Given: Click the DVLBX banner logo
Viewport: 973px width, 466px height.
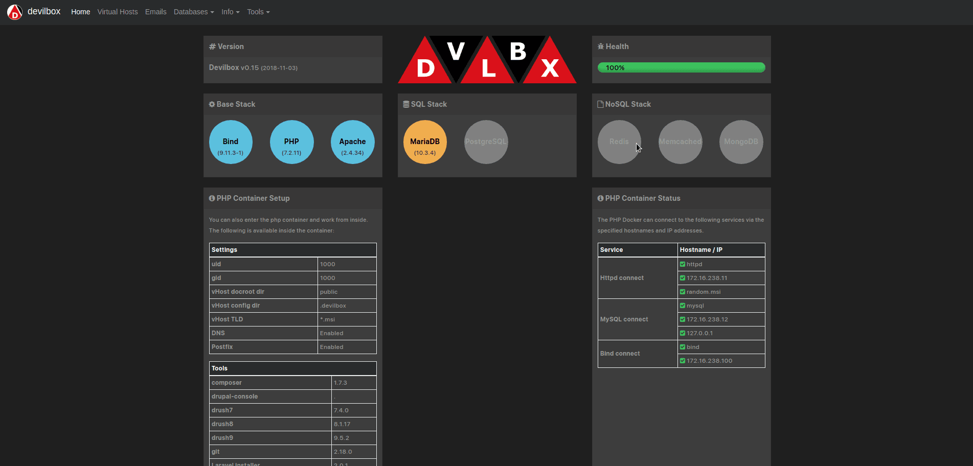Looking at the screenshot, I should [x=487, y=59].
